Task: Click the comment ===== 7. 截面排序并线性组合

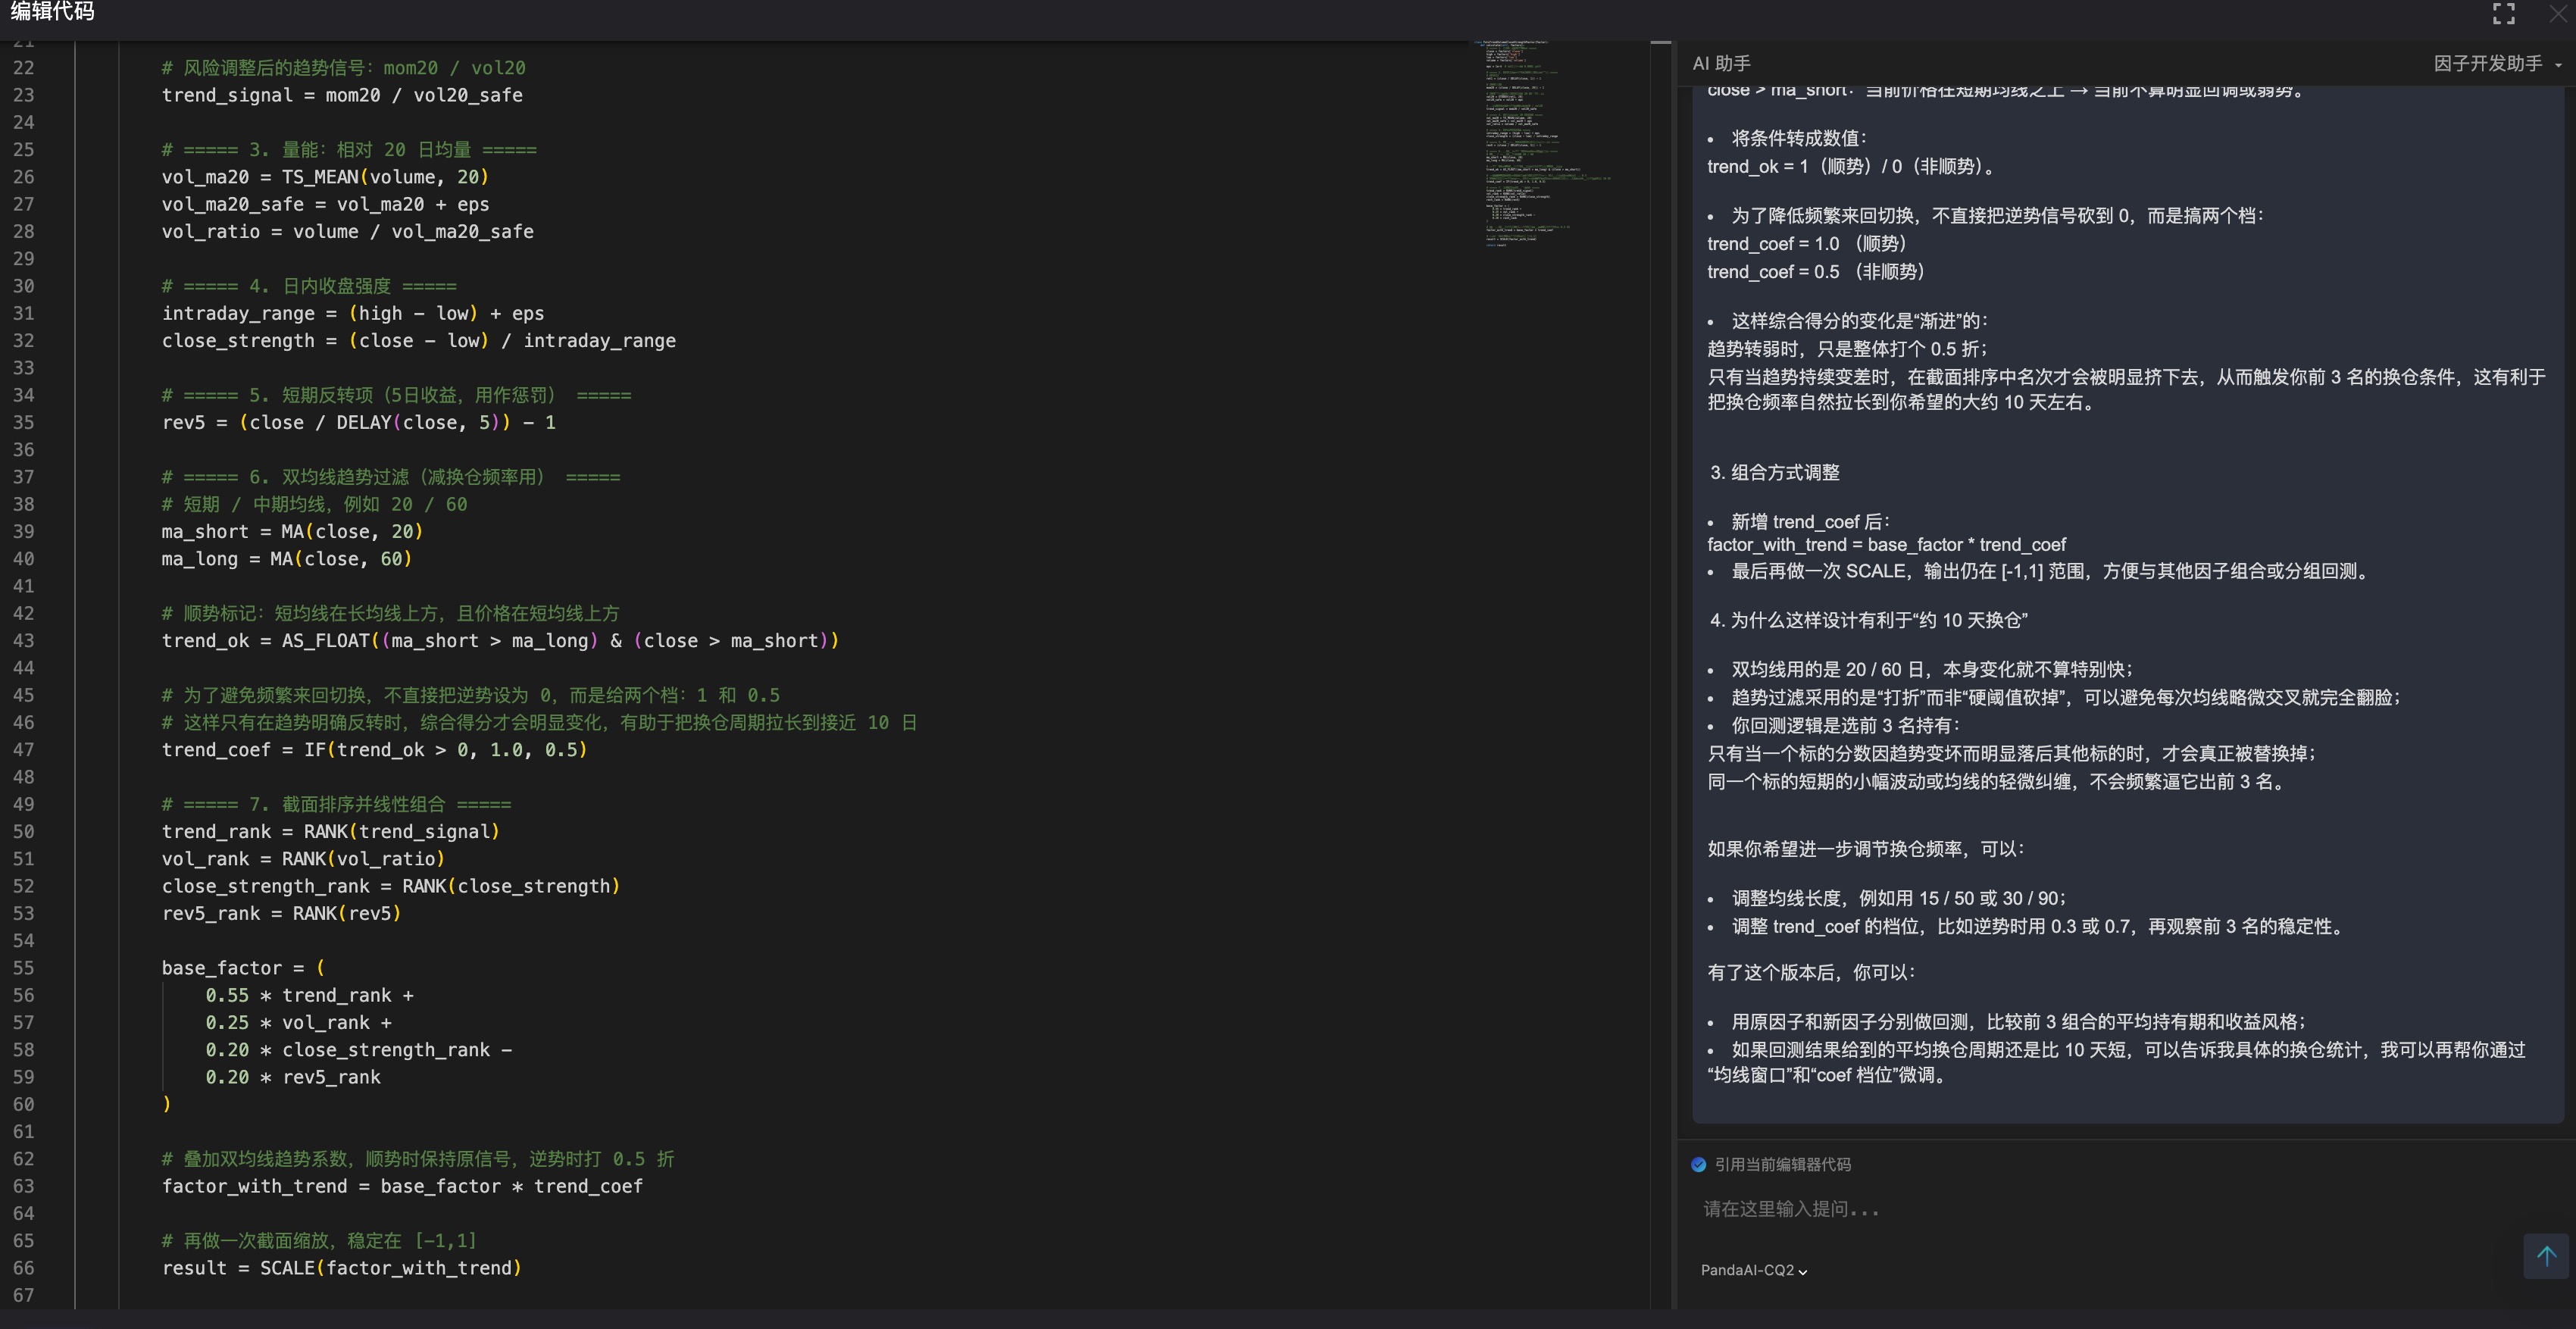Action: [336, 804]
